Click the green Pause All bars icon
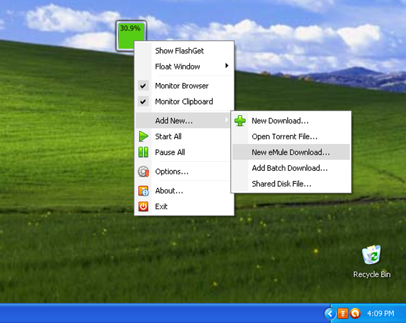The image size is (406, 323). pos(143,152)
